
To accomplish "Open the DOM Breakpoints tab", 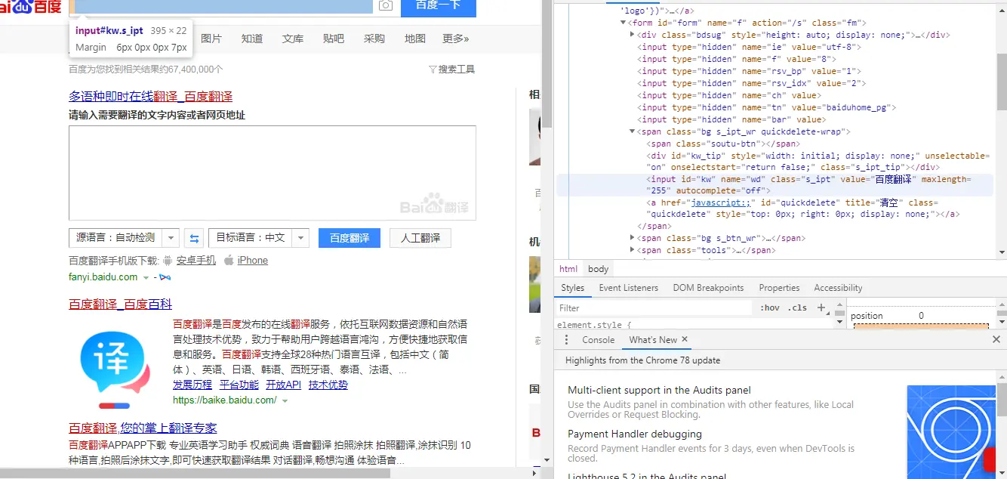I will click(x=708, y=288).
